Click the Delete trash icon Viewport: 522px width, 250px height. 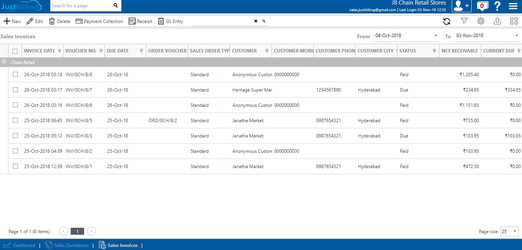pos(52,21)
